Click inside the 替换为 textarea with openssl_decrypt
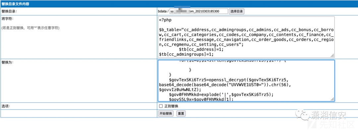 pos(246,81)
